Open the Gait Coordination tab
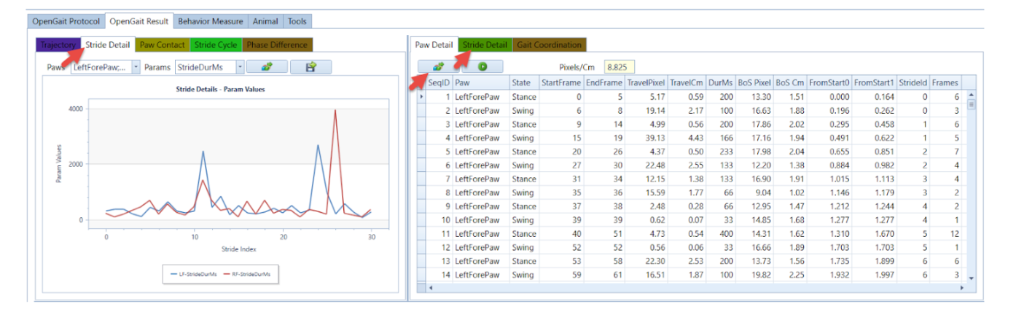1016x320 pixels. tap(549, 45)
